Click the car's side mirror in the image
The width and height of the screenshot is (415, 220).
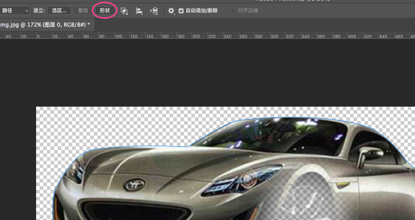pos(369,156)
